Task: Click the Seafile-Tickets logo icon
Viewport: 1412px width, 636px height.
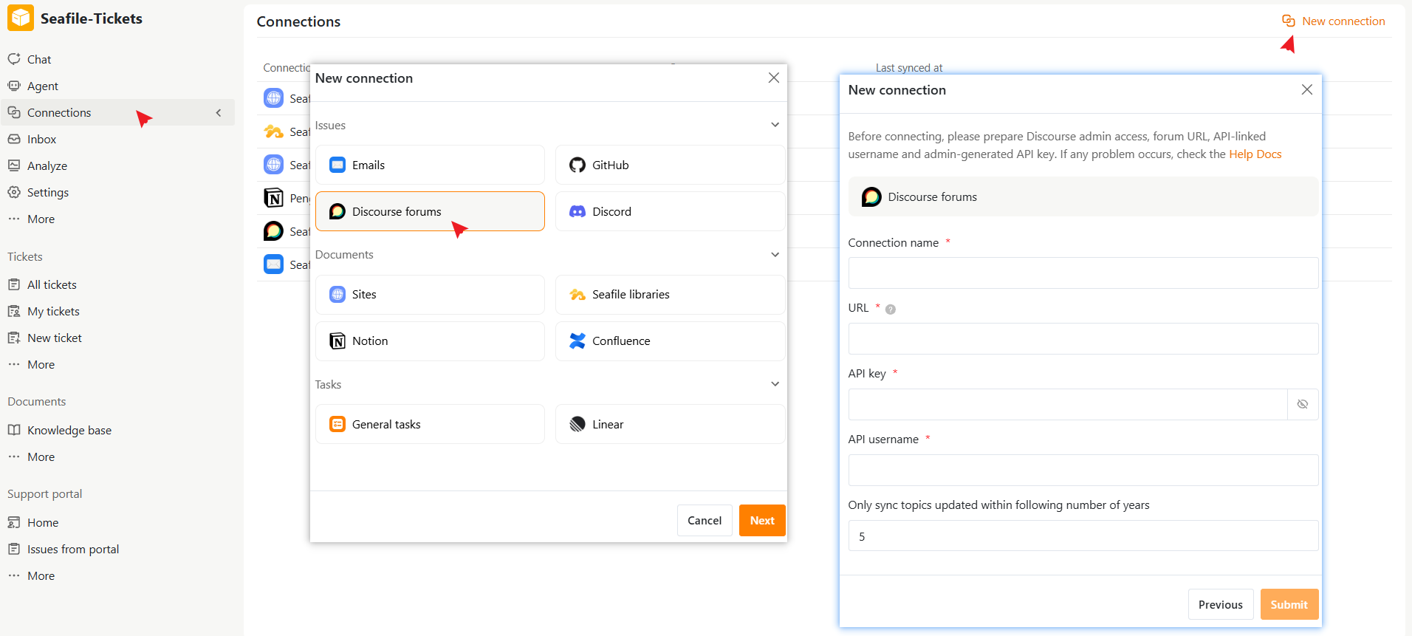Action: 21,18
